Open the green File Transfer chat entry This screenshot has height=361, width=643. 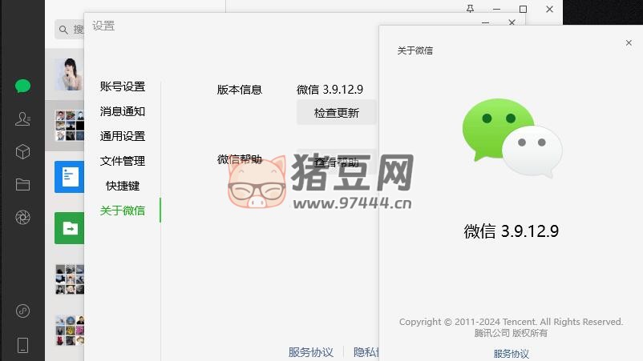[68, 228]
